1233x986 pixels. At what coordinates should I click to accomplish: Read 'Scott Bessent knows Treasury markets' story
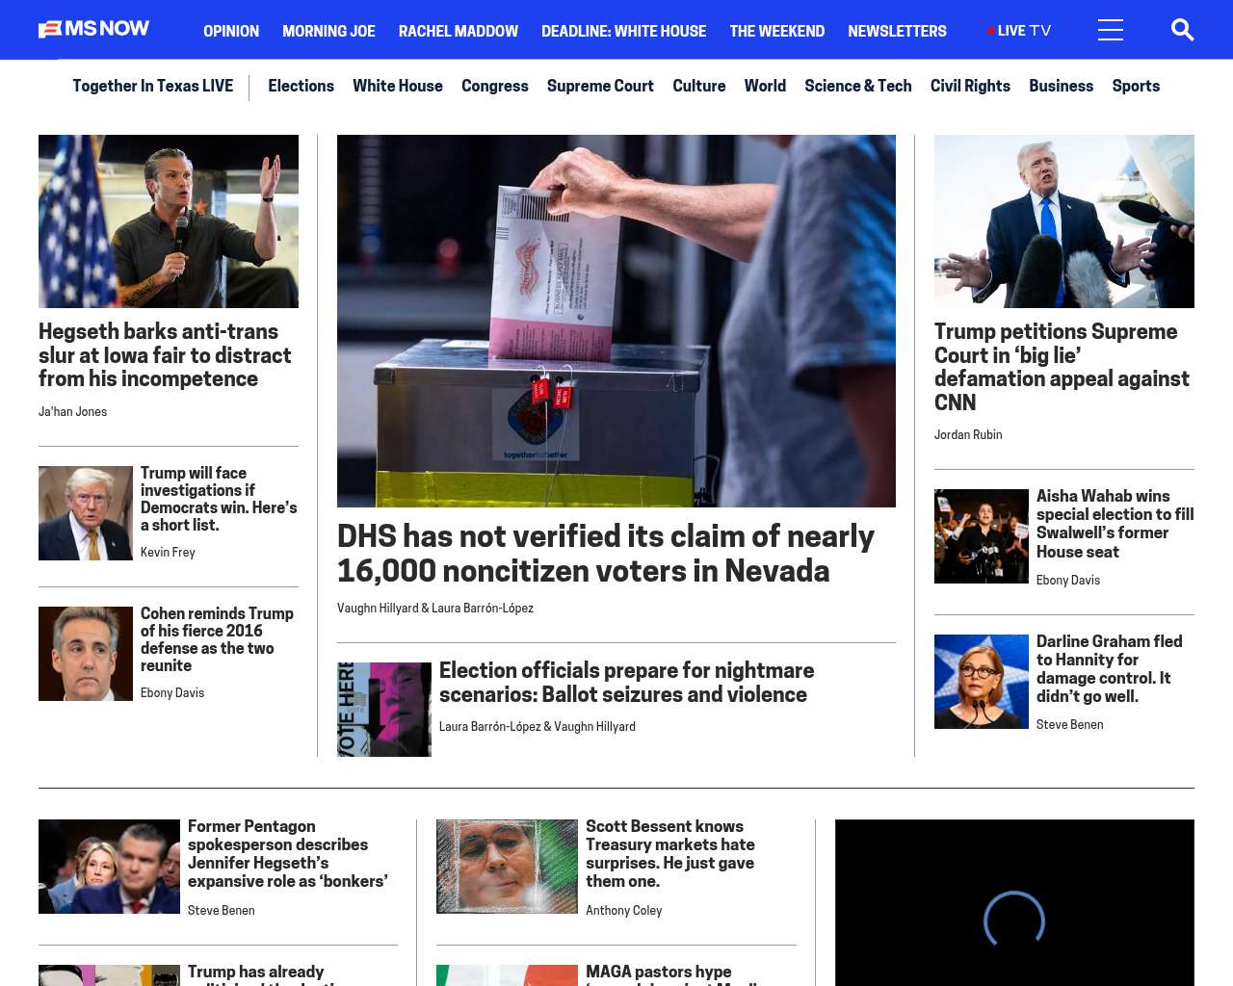coord(670,854)
